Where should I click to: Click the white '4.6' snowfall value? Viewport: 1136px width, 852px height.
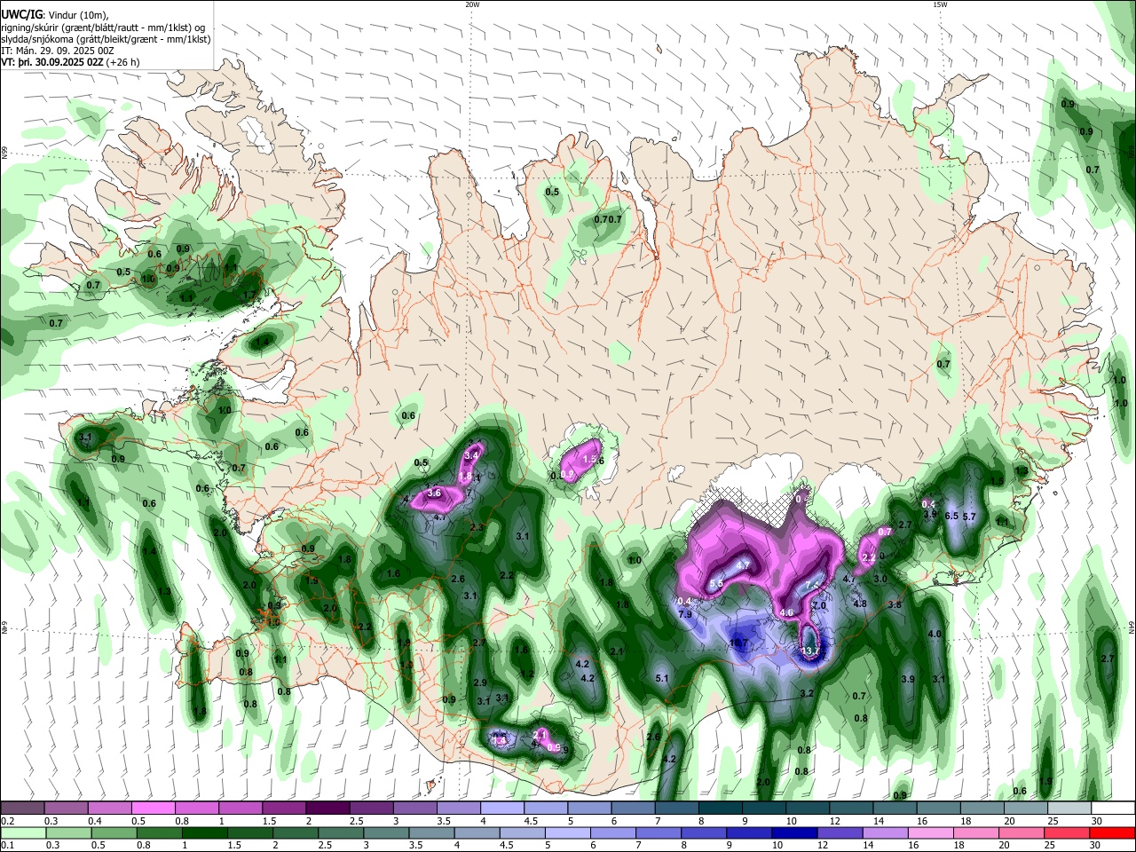point(786,612)
